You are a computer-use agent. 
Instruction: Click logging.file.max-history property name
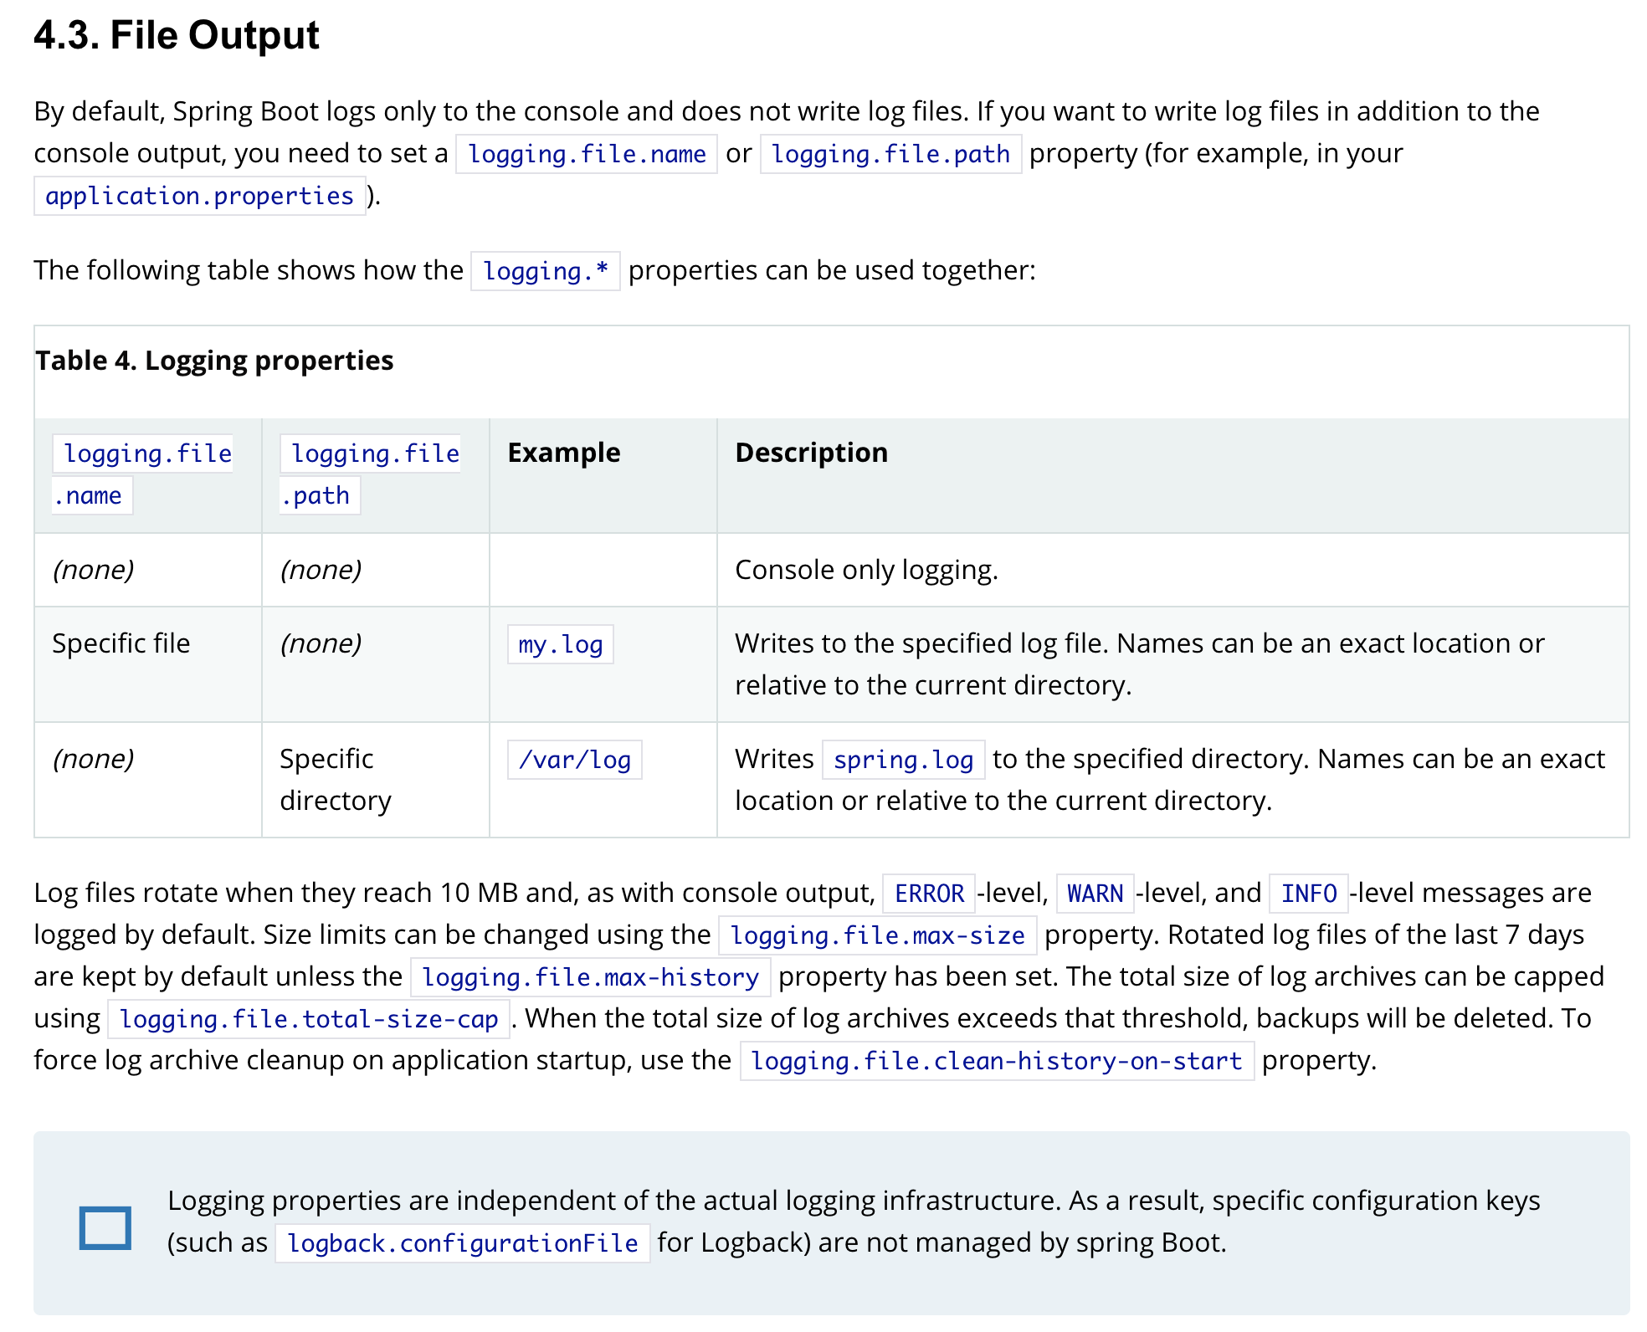point(590,977)
